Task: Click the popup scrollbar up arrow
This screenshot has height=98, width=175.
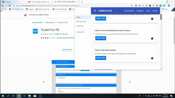Action: click(x=161, y=8)
